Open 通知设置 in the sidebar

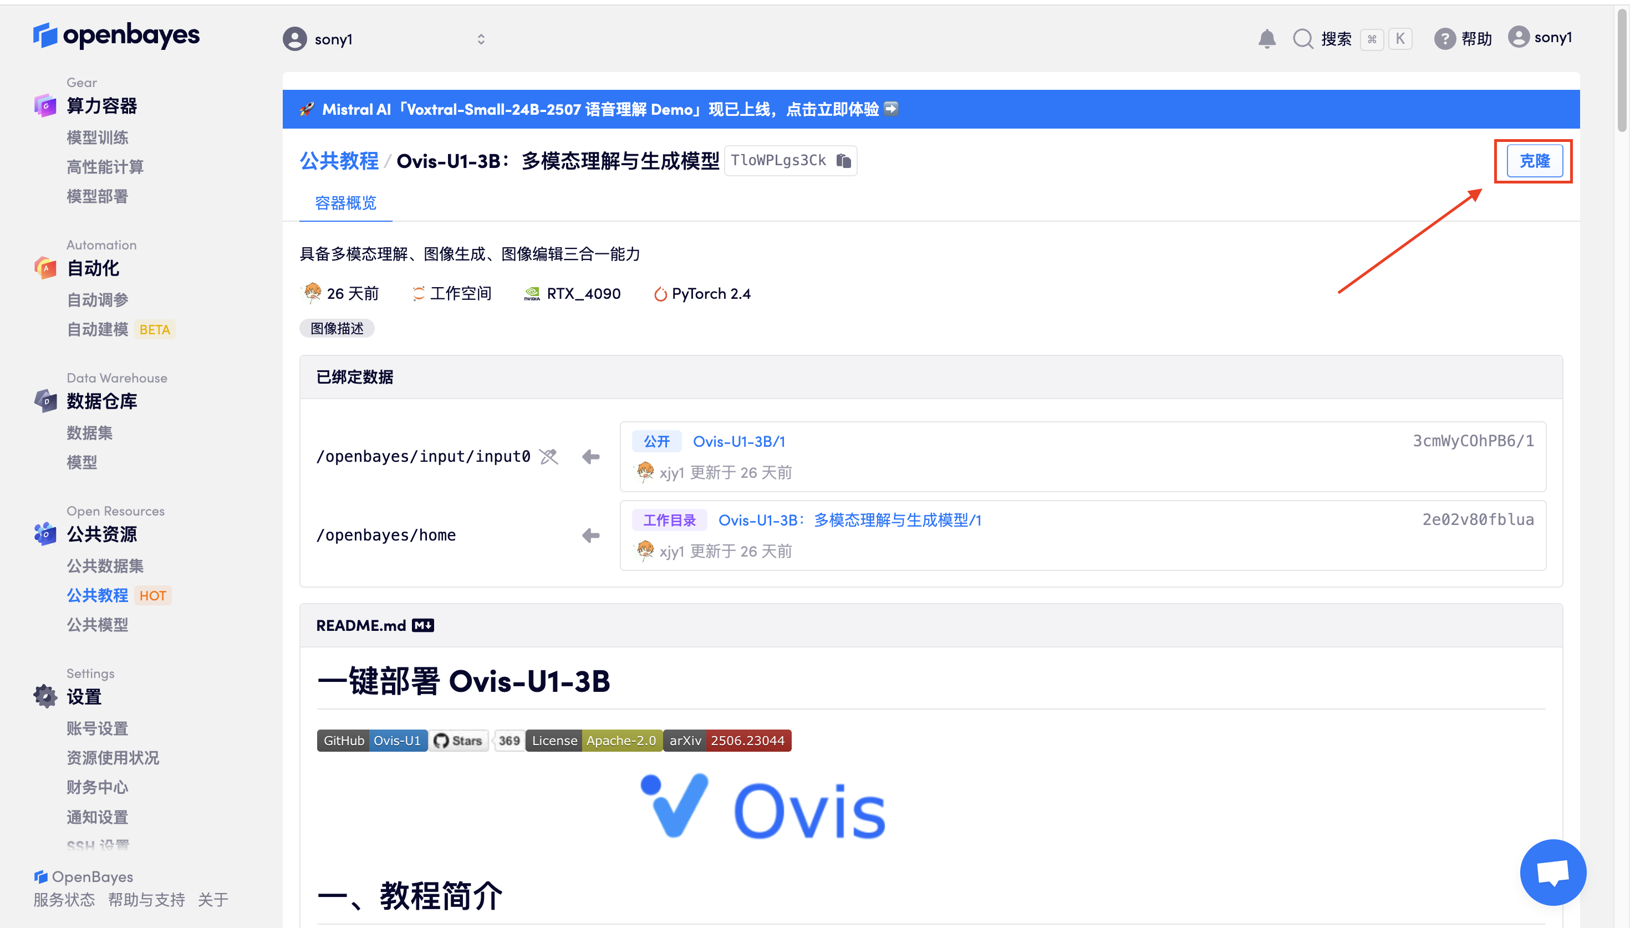tap(97, 817)
